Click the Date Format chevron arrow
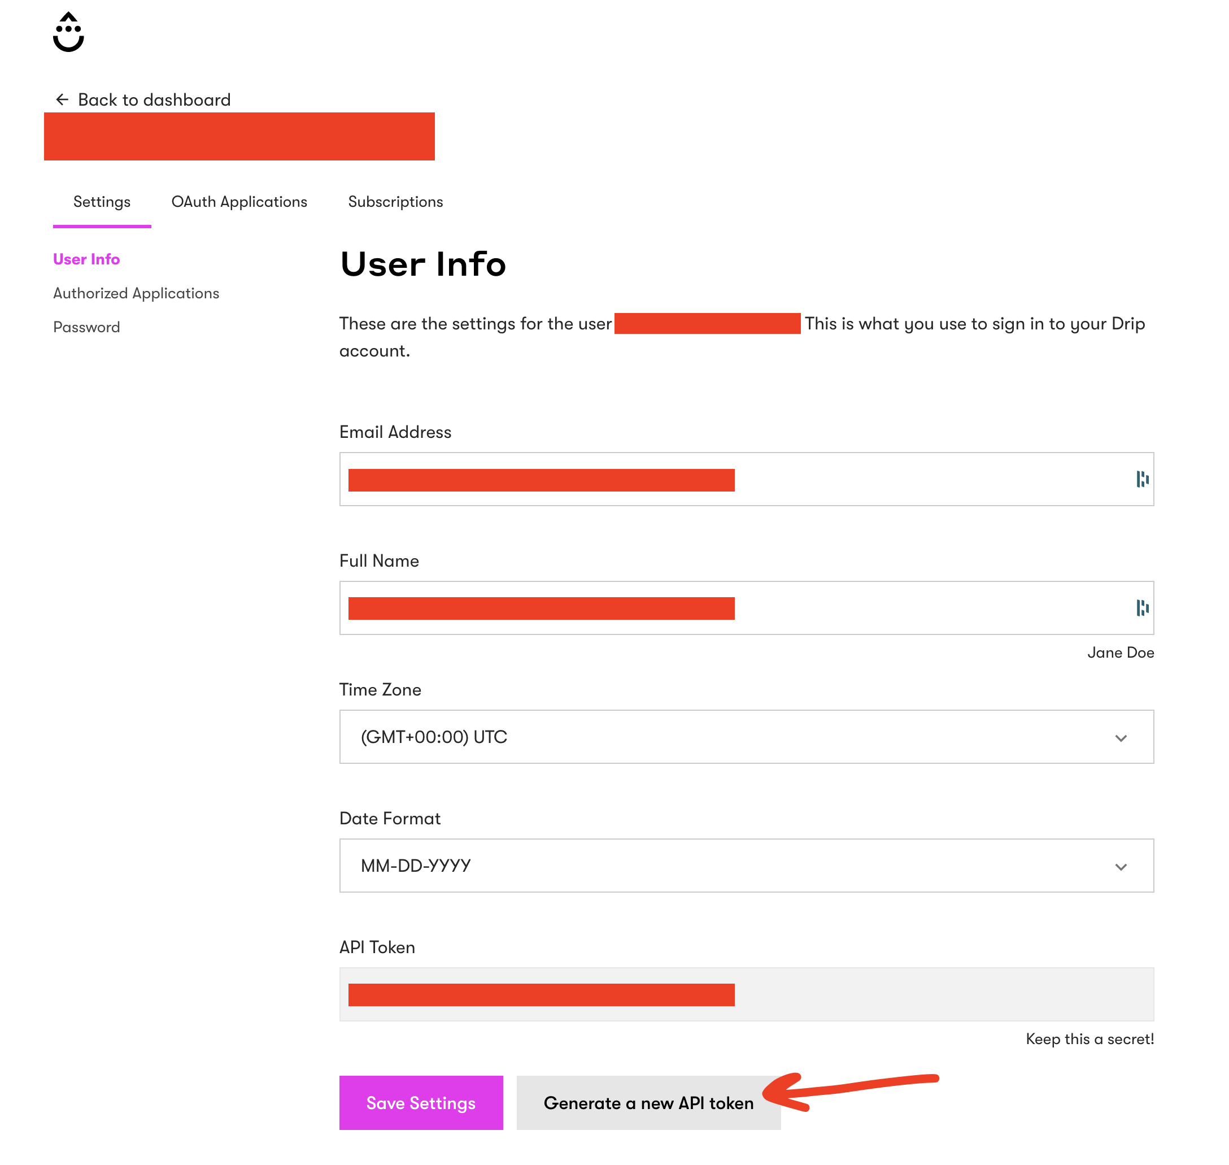The width and height of the screenshot is (1229, 1165). click(1121, 867)
